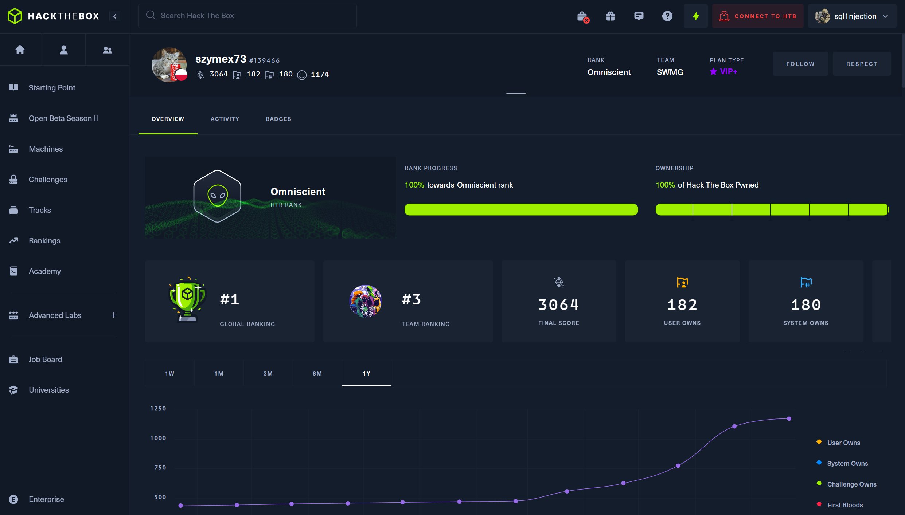This screenshot has height=515, width=905.
Task: Open the user profile icon tab
Action: click(63, 50)
